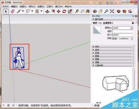The width and height of the screenshot is (139, 109).
Task: Expand the 场景 panel
Action: [93, 62]
